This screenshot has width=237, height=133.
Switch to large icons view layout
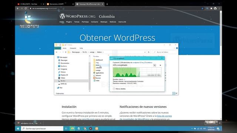click(x=176, y=93)
